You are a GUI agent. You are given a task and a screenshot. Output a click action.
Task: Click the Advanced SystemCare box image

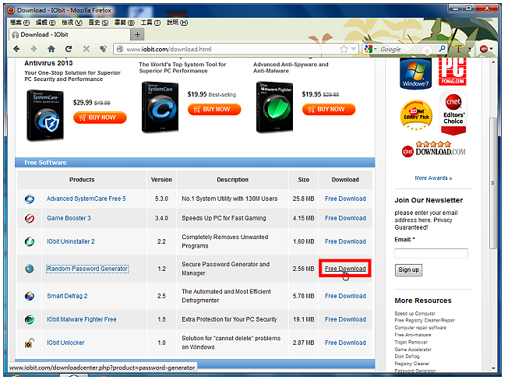coord(160,107)
